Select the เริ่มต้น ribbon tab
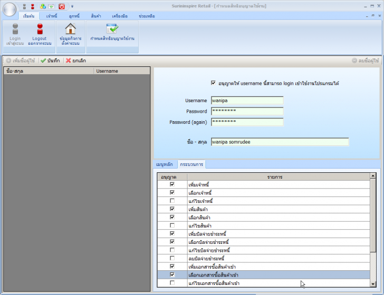This screenshot has height=295, width=384. click(x=28, y=16)
